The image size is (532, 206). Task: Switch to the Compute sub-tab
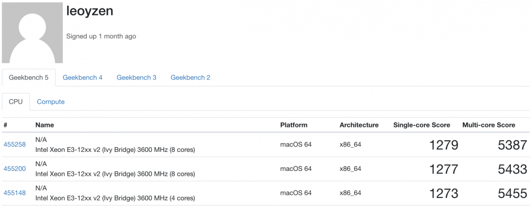51,101
